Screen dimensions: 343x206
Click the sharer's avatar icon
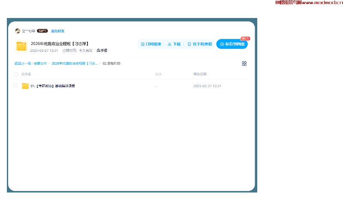point(18,31)
